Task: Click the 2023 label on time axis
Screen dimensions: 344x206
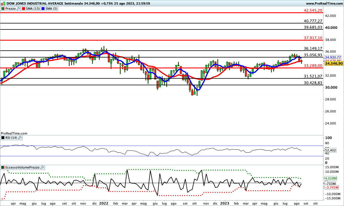Action: click(x=224, y=203)
